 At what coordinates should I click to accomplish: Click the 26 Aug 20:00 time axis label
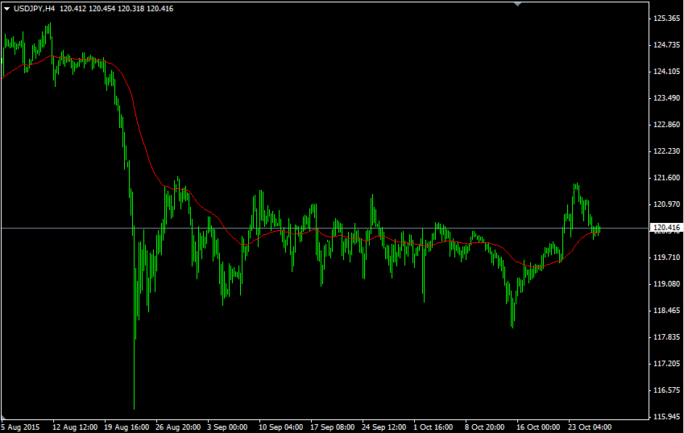tap(178, 427)
